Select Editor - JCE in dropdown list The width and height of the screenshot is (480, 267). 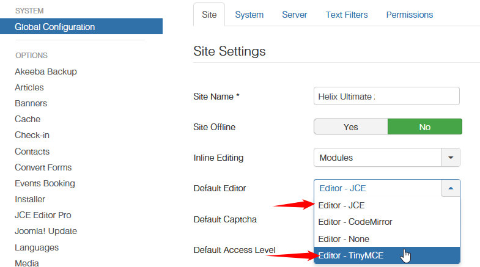341,205
